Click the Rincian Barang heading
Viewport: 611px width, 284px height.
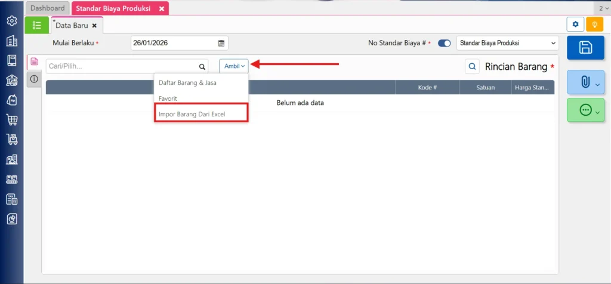pyautogui.click(x=516, y=67)
